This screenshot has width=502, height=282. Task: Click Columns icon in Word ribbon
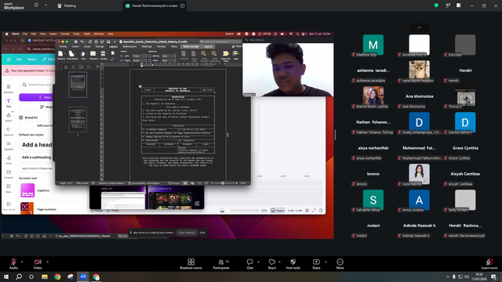pos(93,55)
